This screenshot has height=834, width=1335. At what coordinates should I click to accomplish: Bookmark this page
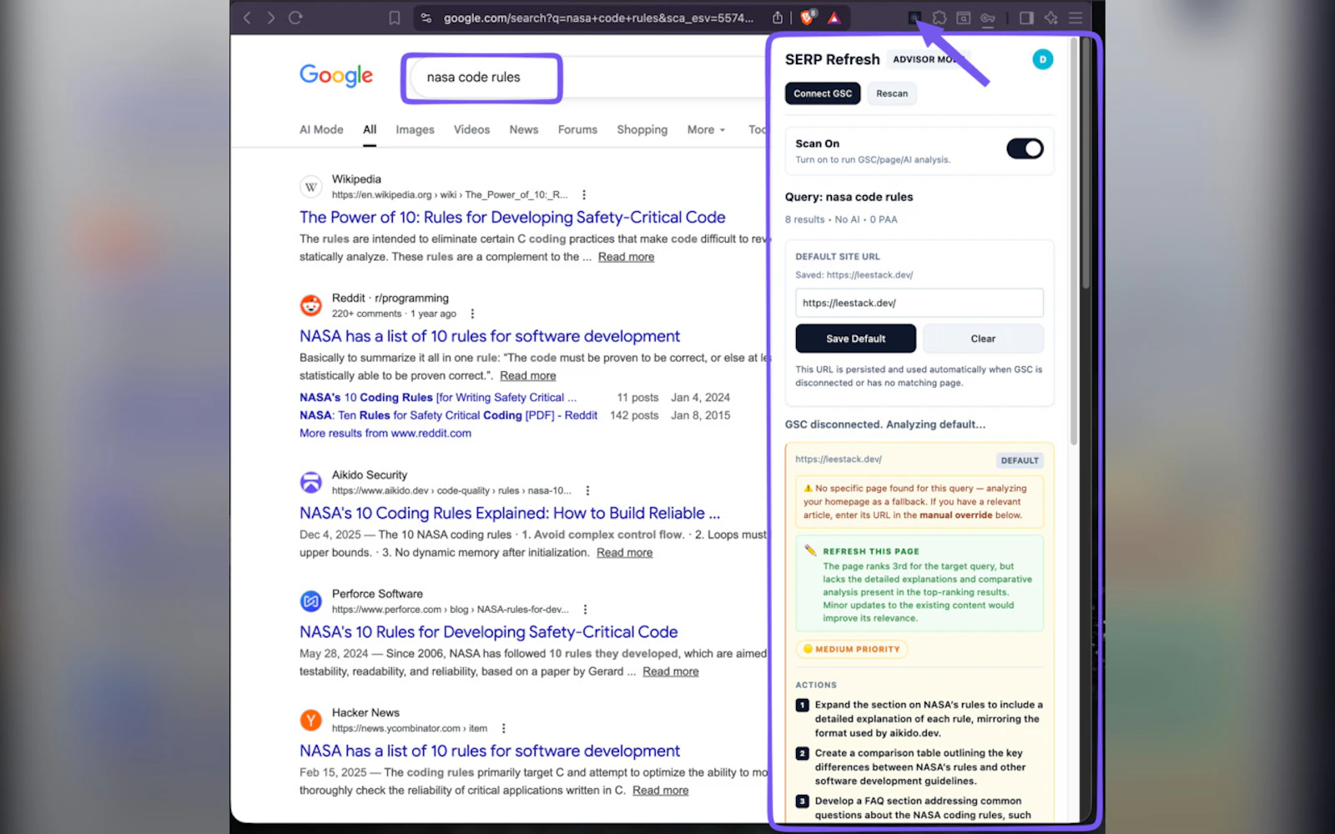pos(395,18)
